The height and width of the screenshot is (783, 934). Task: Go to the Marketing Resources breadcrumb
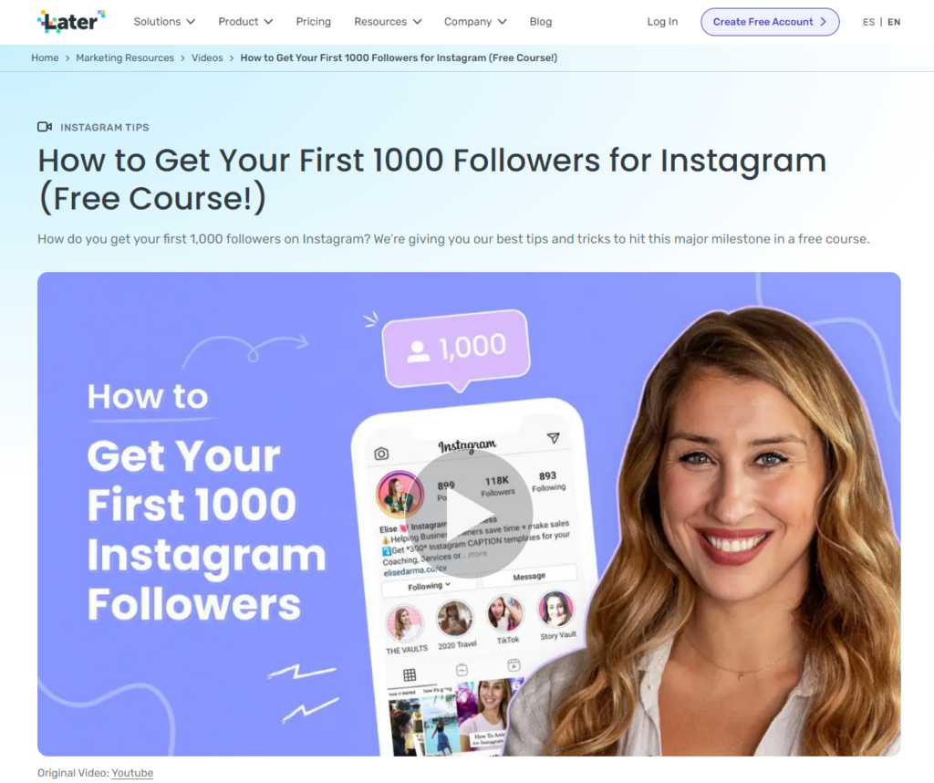point(125,57)
